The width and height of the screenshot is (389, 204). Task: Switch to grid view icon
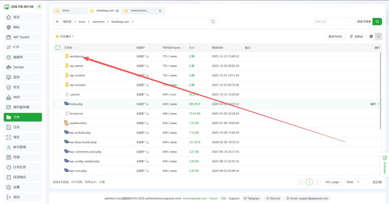point(371,36)
